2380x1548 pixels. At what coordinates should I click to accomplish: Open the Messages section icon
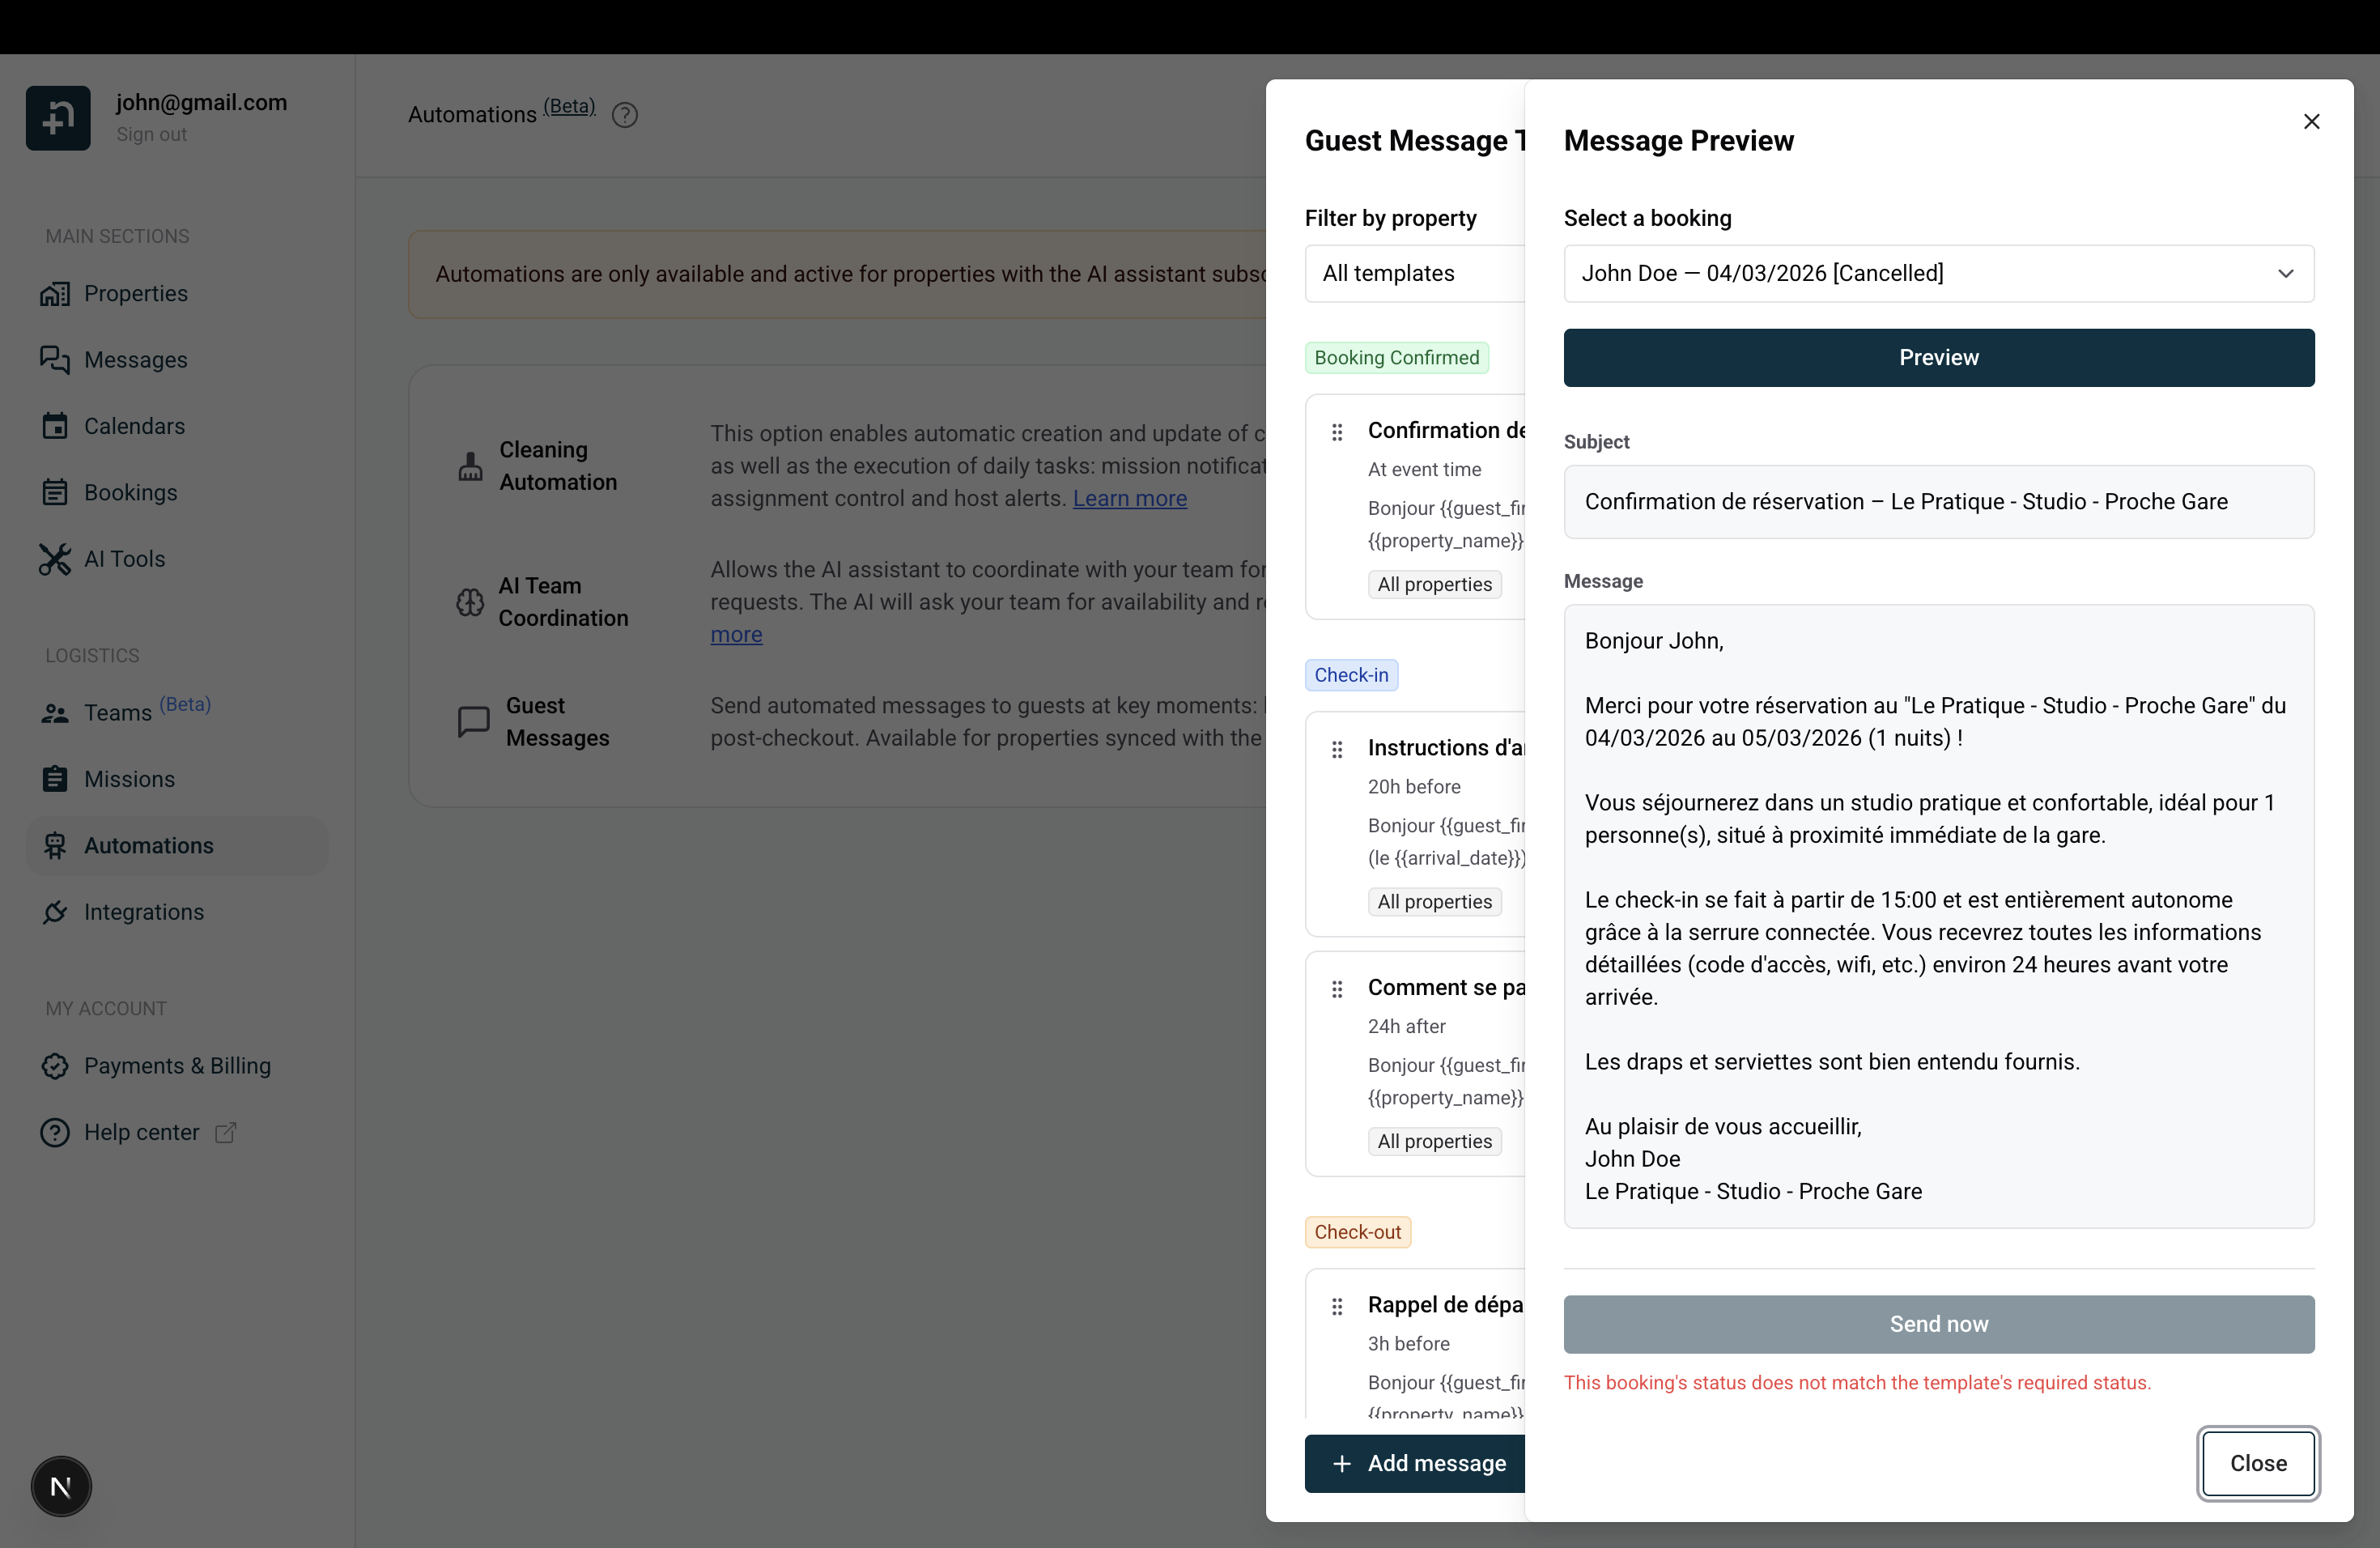point(56,360)
